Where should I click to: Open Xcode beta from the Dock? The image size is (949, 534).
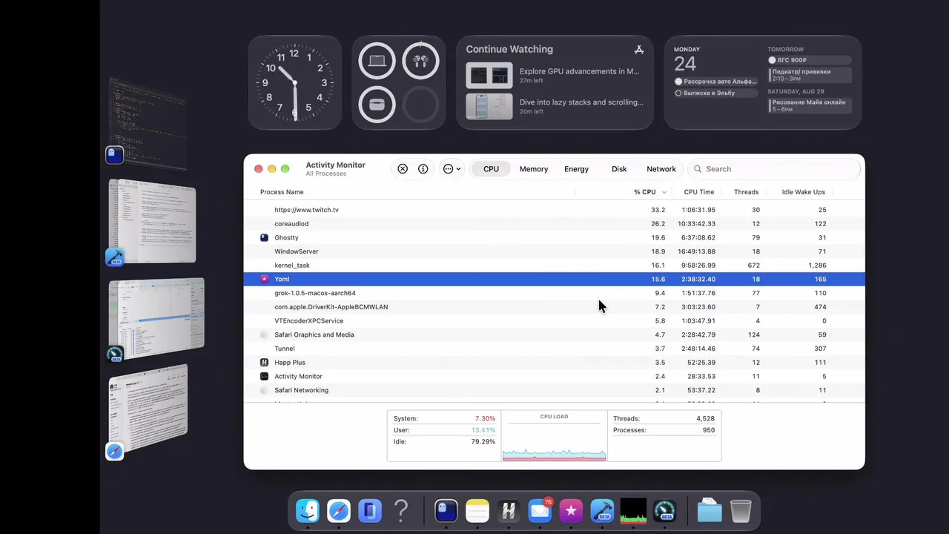tap(602, 511)
